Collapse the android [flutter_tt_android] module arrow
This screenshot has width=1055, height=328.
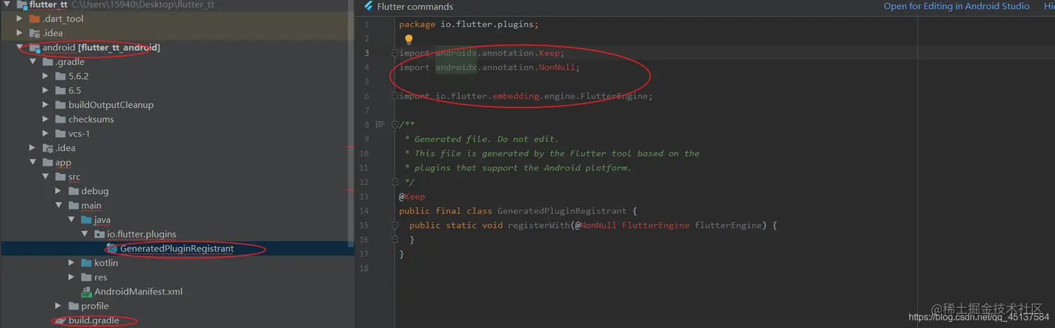(20, 47)
